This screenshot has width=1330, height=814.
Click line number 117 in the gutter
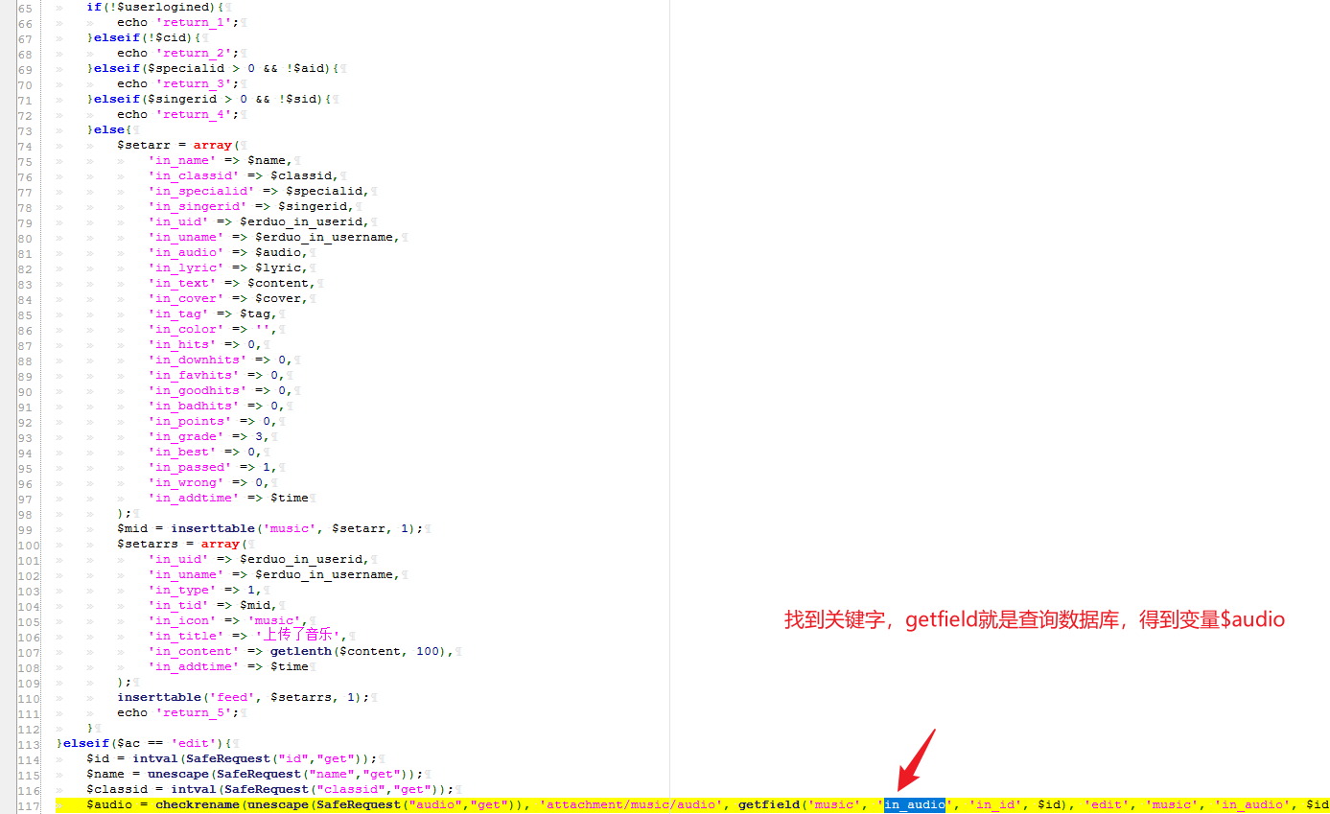pyautogui.click(x=28, y=804)
